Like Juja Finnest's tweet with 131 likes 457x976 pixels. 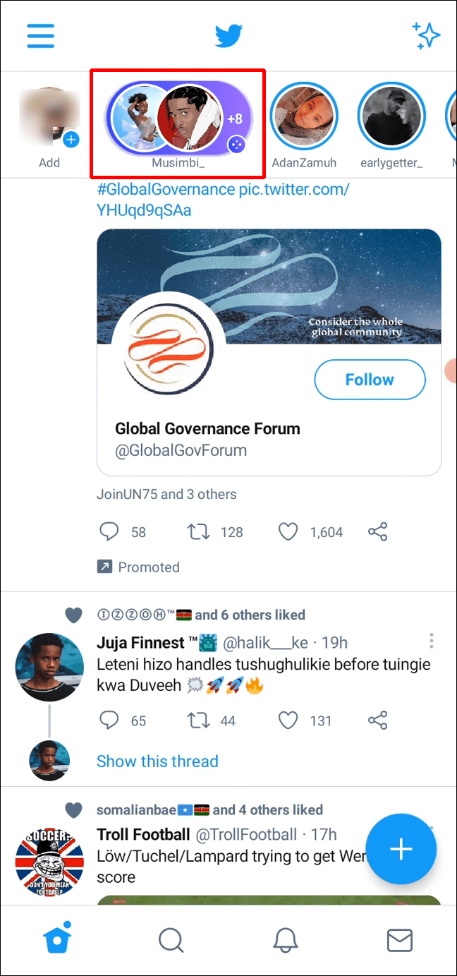pyautogui.click(x=288, y=720)
